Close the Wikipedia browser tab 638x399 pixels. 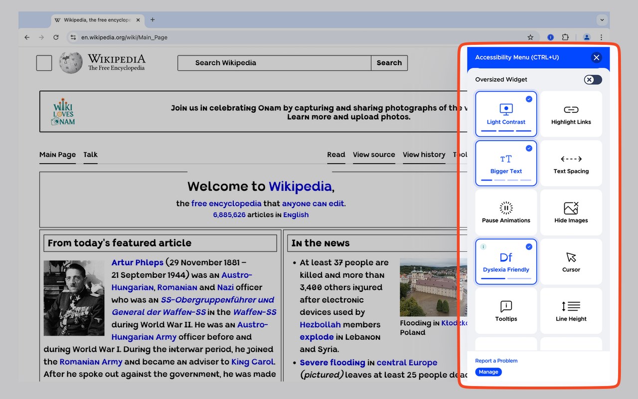[138, 20]
